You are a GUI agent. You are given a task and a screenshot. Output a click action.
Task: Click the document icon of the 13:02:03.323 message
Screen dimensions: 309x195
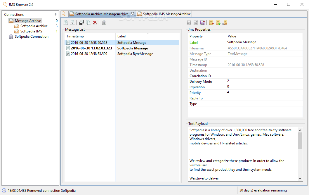click(68, 48)
